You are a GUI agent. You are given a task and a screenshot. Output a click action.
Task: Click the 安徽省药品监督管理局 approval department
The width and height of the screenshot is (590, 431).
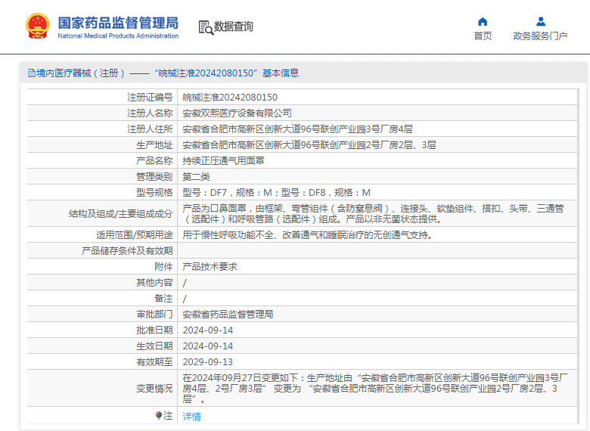(228, 315)
